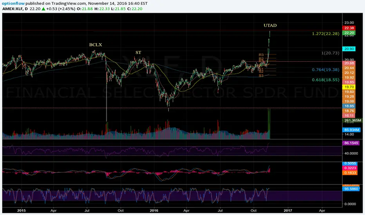Select the 0.618(18.55) Fibonacci level label
365x215 pixels.
click(326, 80)
